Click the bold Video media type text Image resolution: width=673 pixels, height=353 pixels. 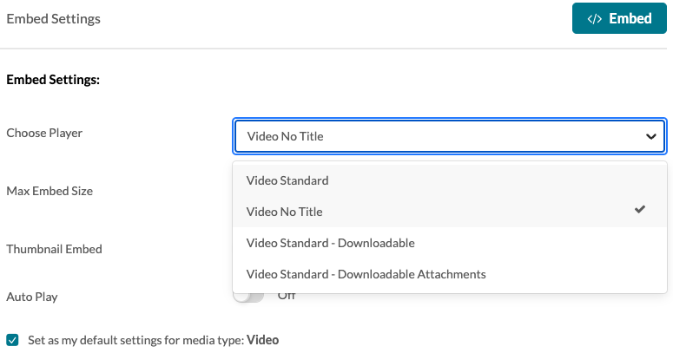point(262,340)
